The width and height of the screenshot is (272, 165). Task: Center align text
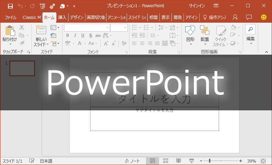[x=142, y=43]
